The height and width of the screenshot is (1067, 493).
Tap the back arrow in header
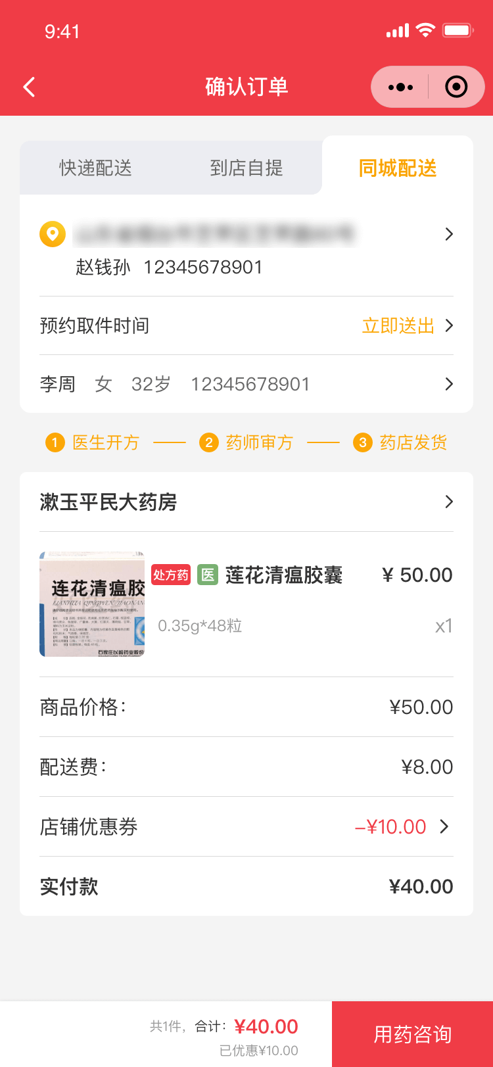pyautogui.click(x=30, y=87)
